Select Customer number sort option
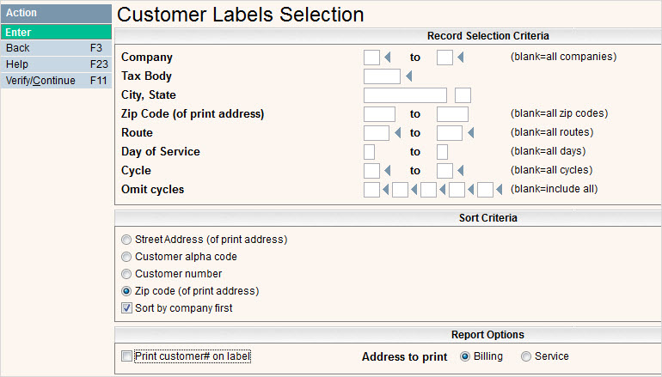The height and width of the screenshot is (377, 662). [x=126, y=274]
